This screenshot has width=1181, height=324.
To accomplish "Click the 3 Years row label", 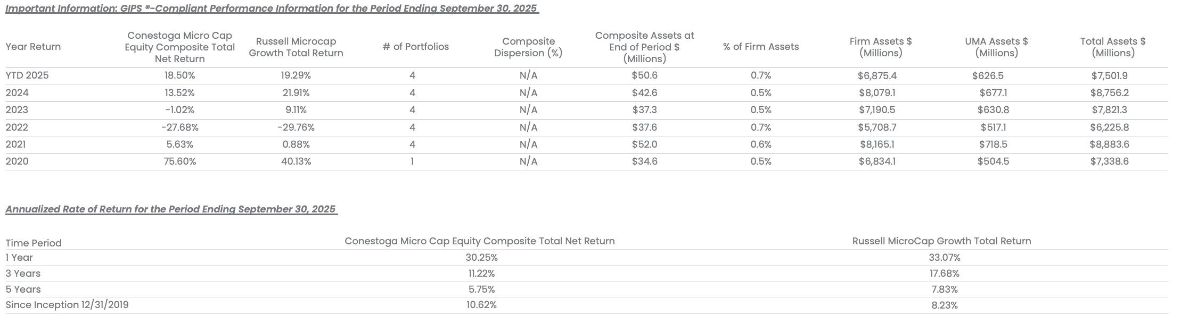I will [x=23, y=274].
